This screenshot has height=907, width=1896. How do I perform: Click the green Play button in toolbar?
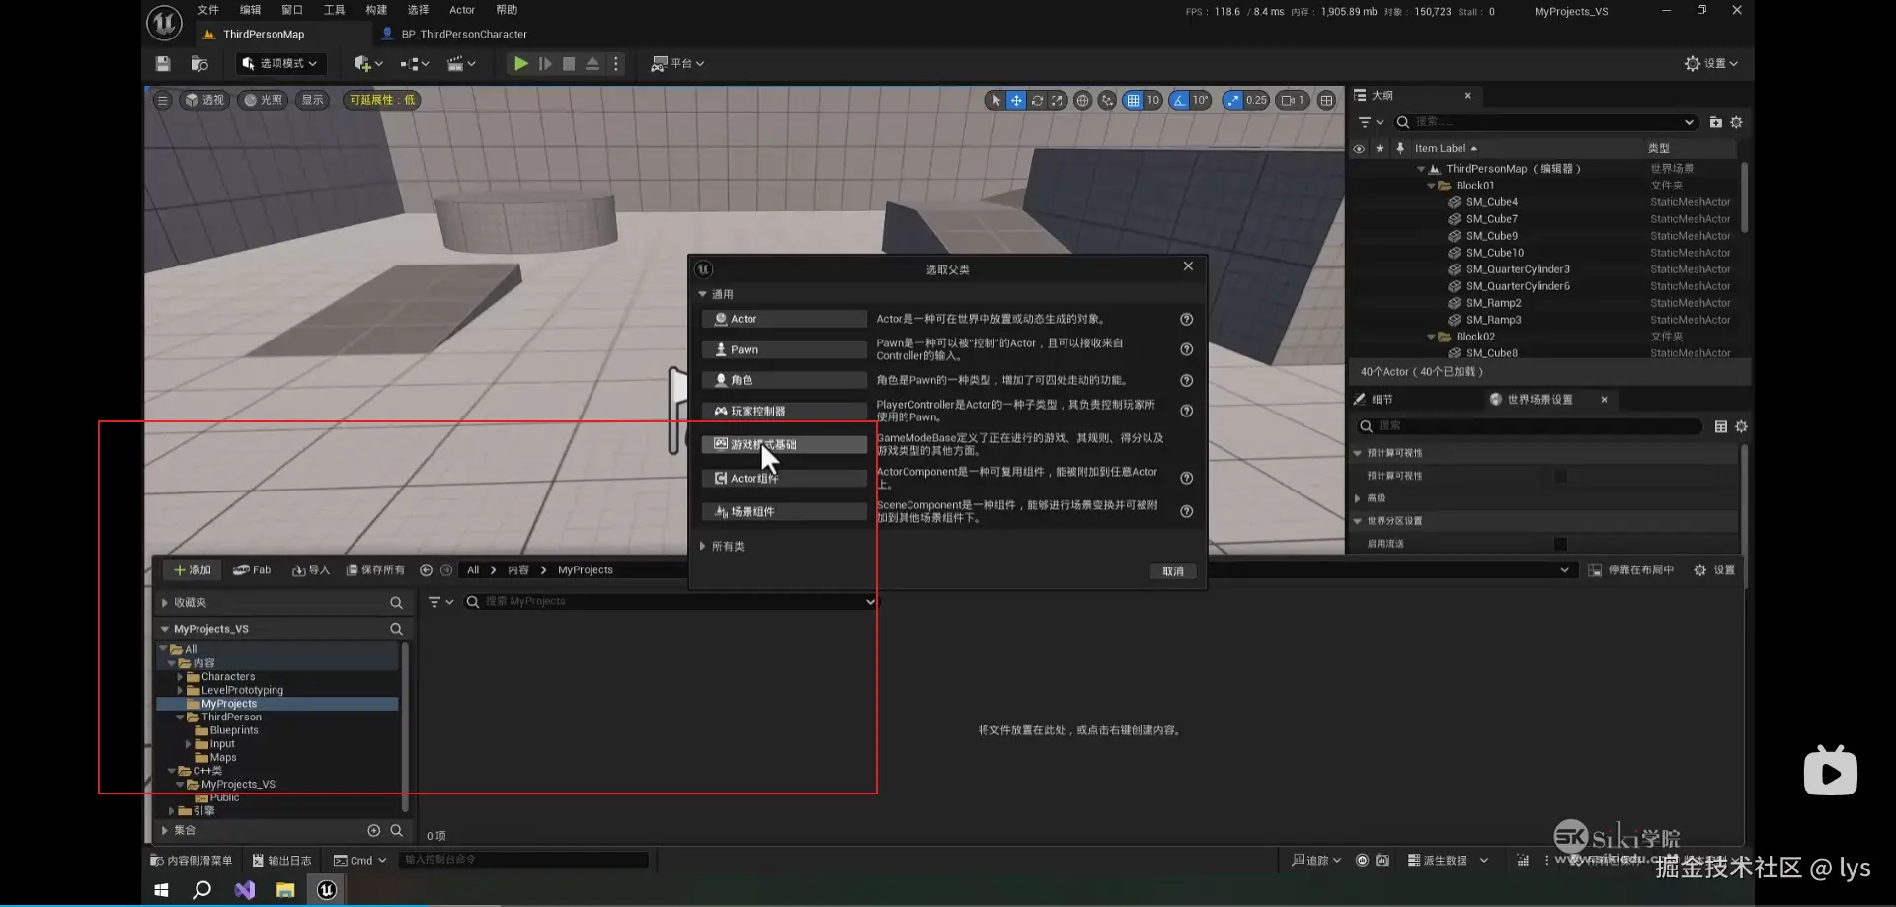520,64
